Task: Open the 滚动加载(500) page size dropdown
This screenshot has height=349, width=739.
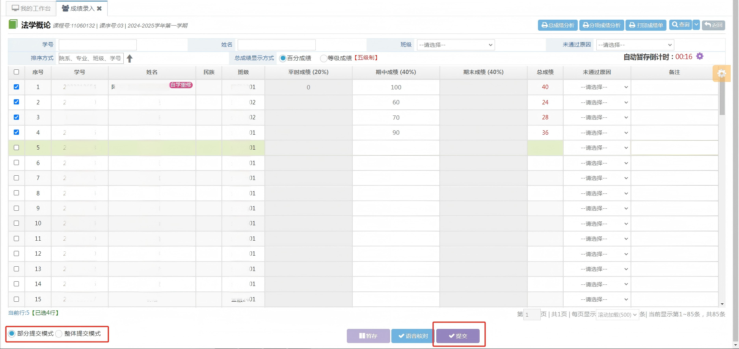Action: coord(617,315)
